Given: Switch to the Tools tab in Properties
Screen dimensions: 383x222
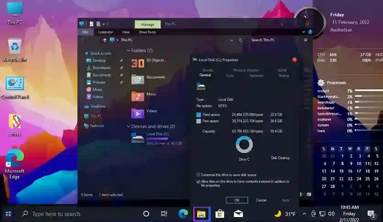Looking at the screenshot, I should 230,76.
